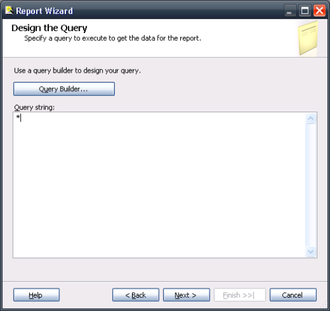330x311 pixels.
Task: Go back to the previous wizard step
Action: click(135, 295)
